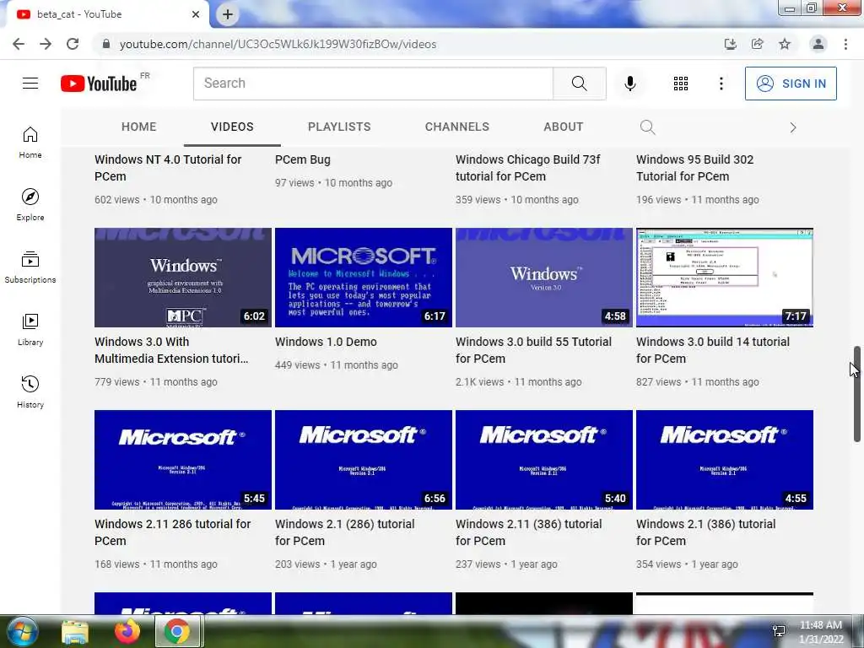The height and width of the screenshot is (648, 864).
Task: Go forward using the browser forward arrow
Action: 46,44
